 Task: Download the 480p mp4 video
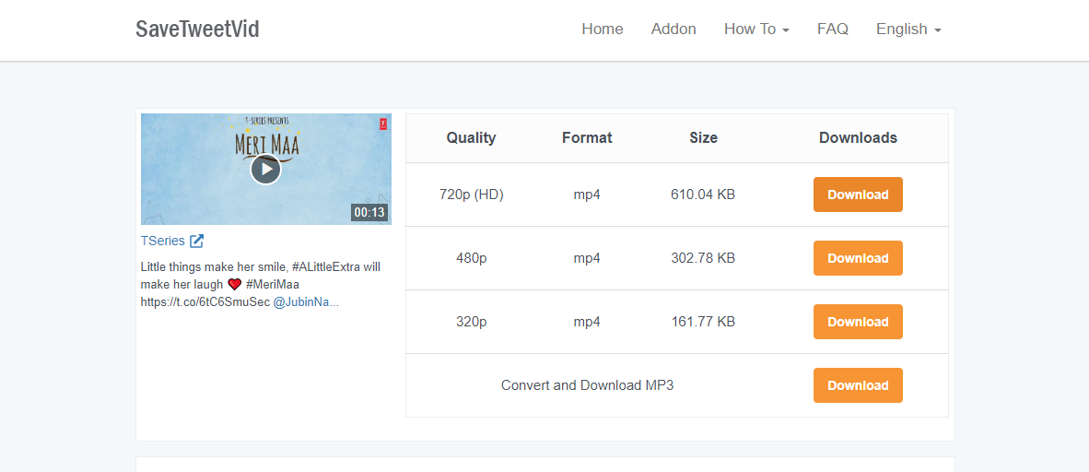coord(858,258)
